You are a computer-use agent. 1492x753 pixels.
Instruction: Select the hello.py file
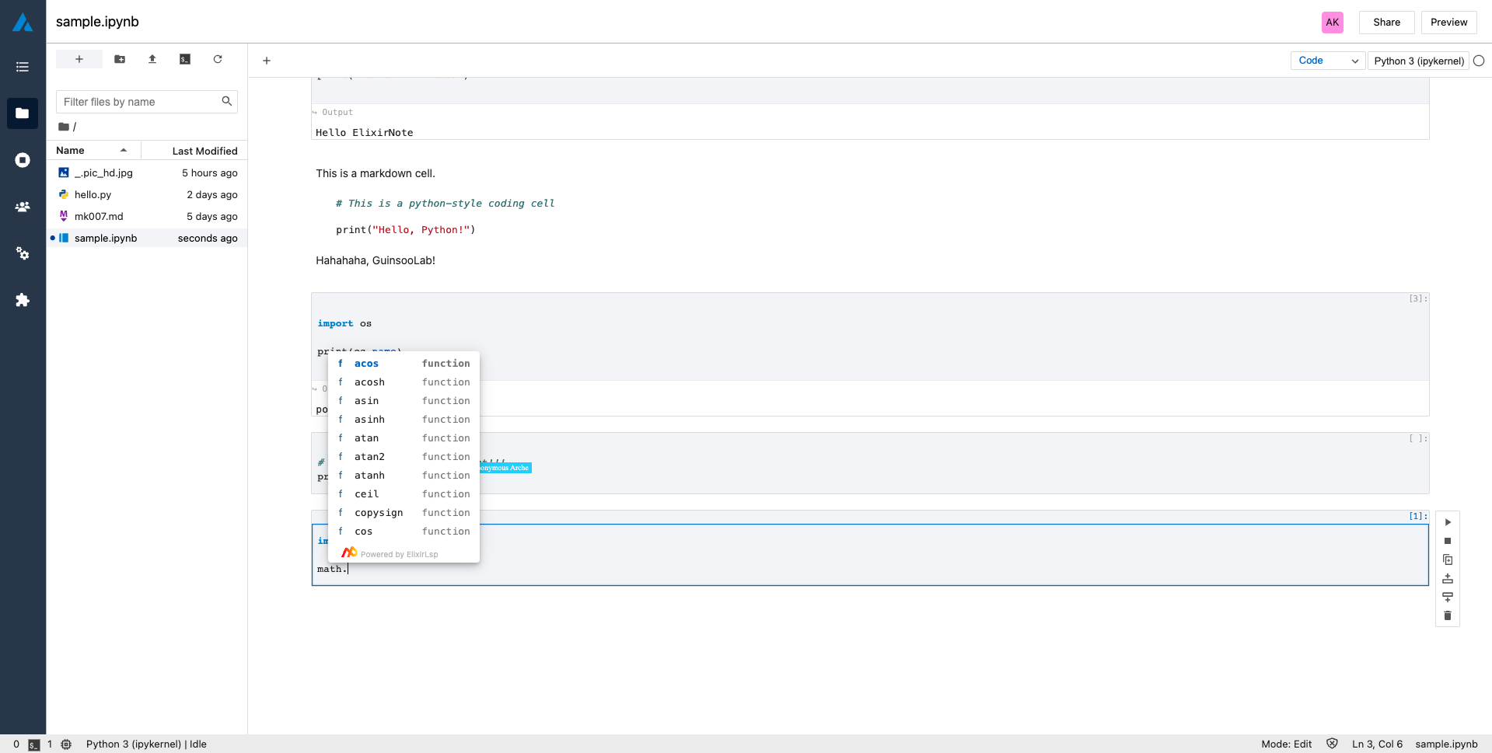click(x=147, y=195)
